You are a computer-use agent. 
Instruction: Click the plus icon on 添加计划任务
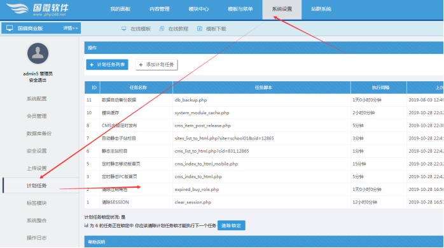click(141, 65)
